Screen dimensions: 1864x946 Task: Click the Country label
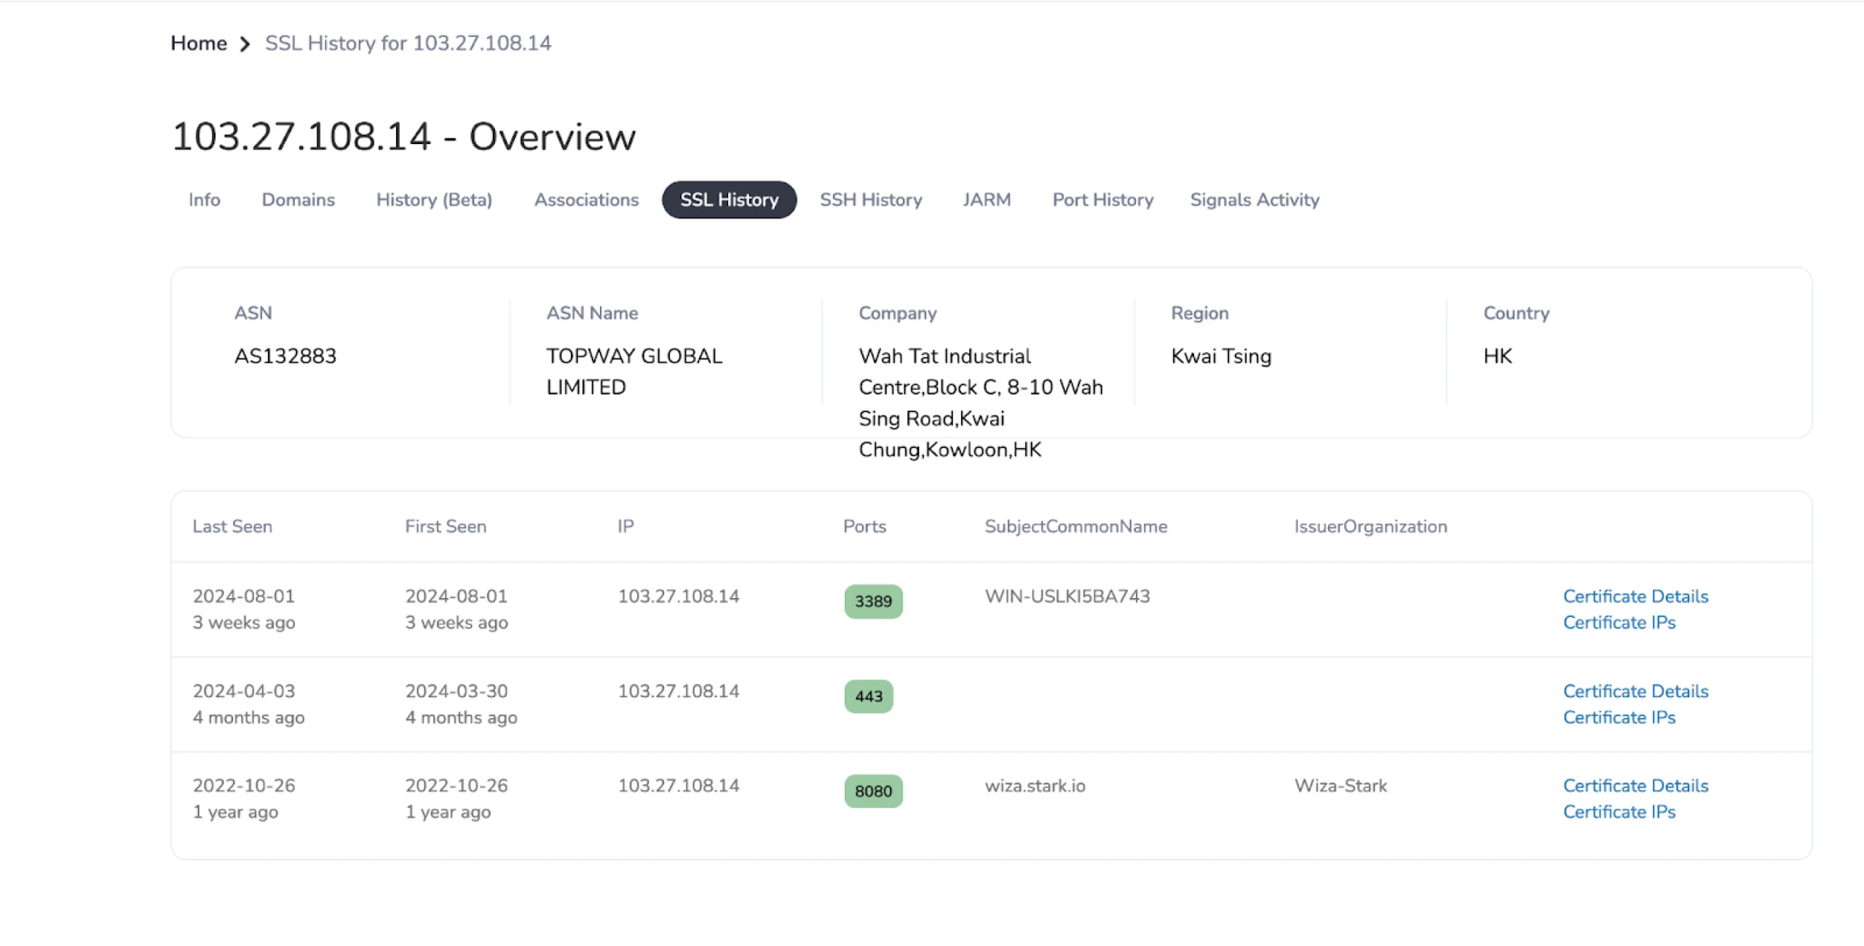(x=1517, y=314)
